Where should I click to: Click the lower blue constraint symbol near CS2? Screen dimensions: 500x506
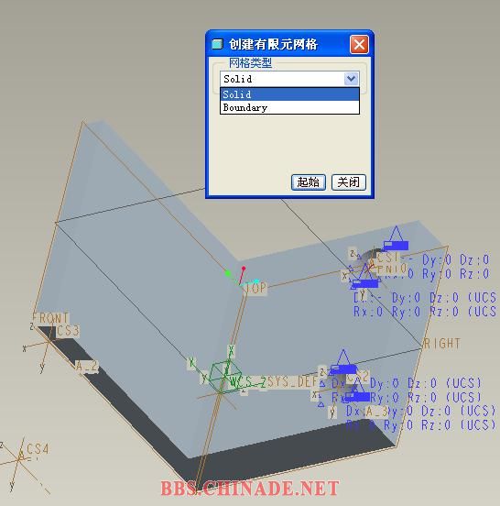pos(357,392)
